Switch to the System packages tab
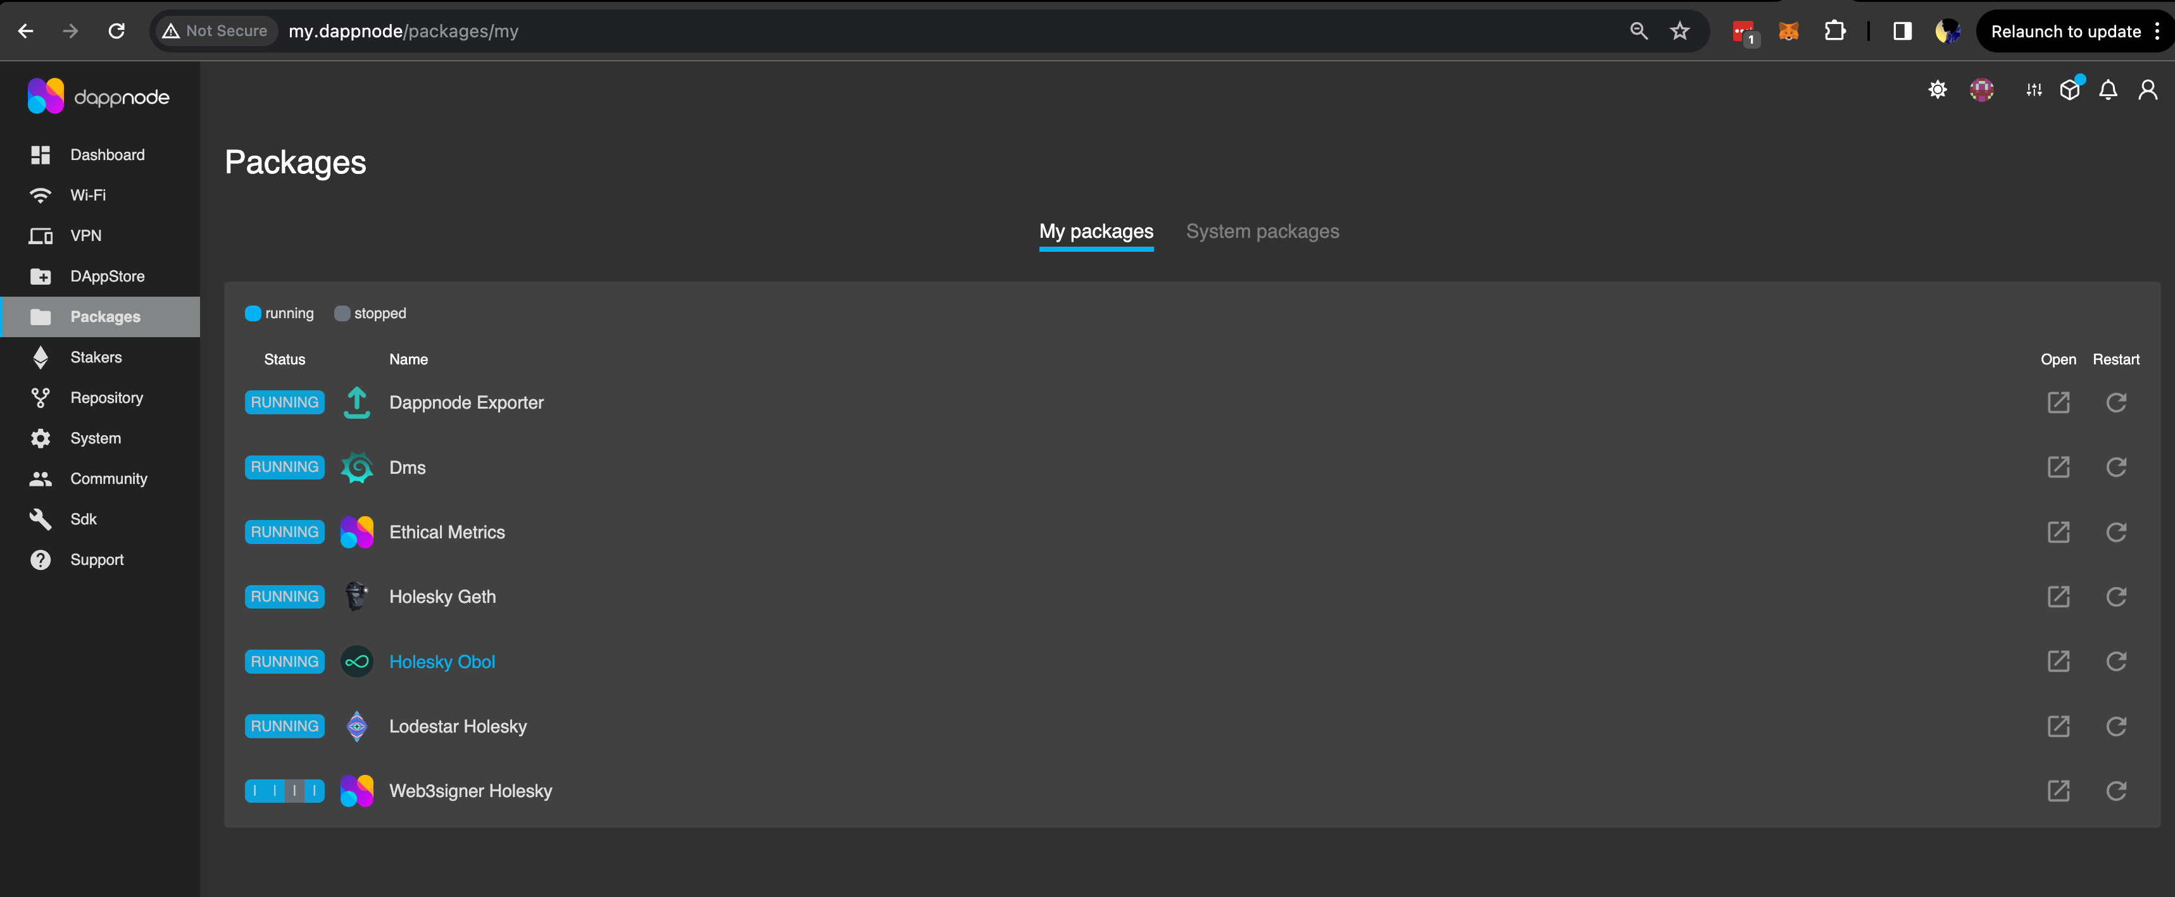 coord(1262,230)
